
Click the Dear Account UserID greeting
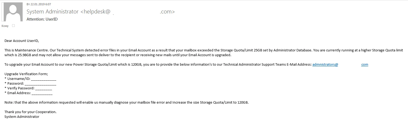tap(22, 41)
